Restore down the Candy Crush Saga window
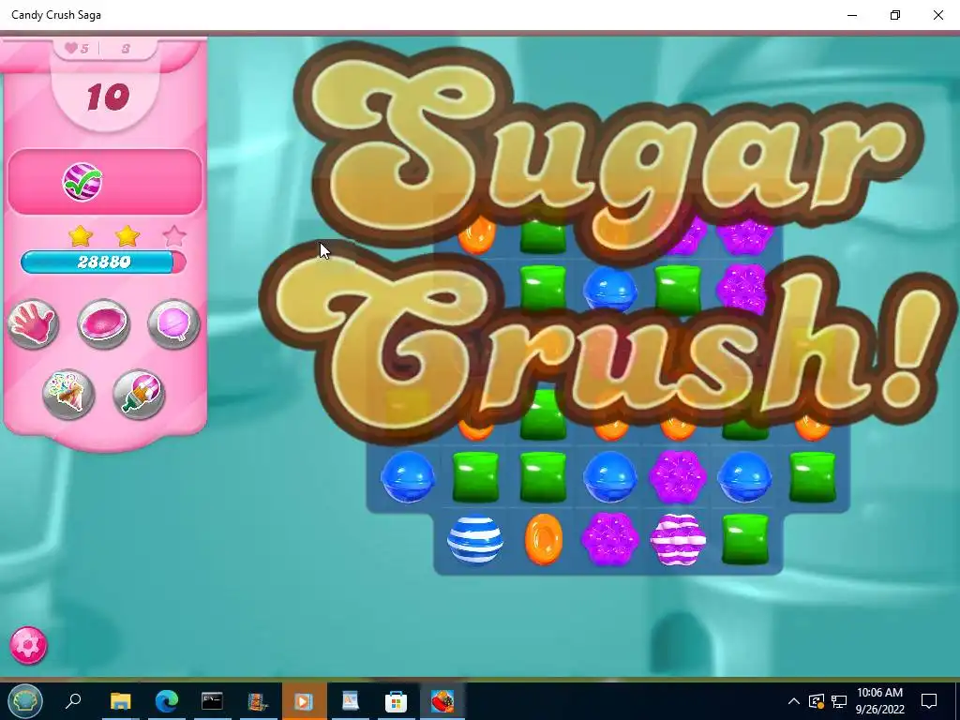This screenshot has width=960, height=720. tap(895, 15)
